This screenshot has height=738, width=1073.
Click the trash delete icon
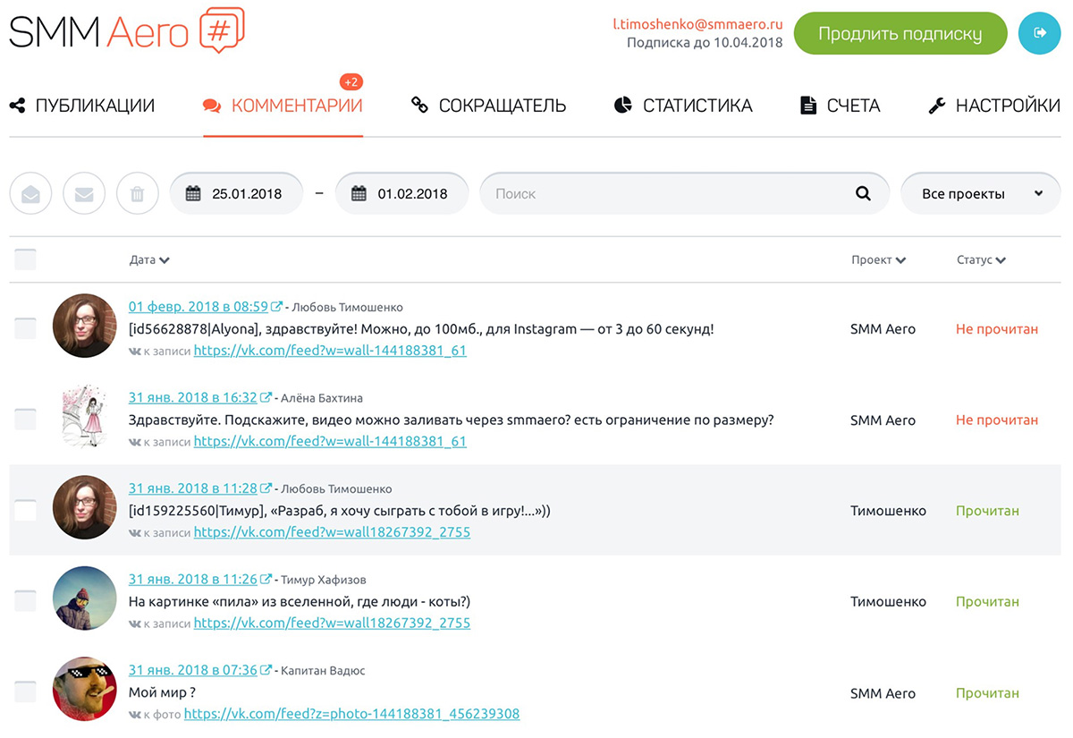click(138, 193)
